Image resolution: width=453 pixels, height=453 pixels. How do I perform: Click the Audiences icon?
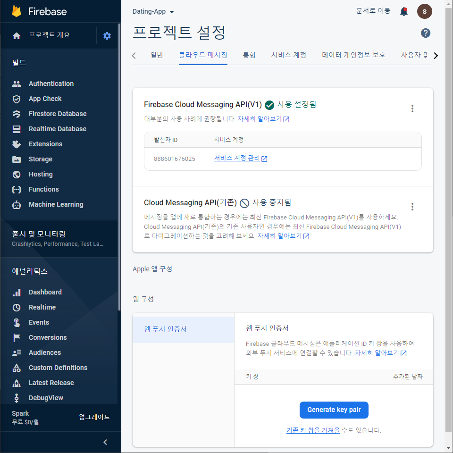[17, 353]
